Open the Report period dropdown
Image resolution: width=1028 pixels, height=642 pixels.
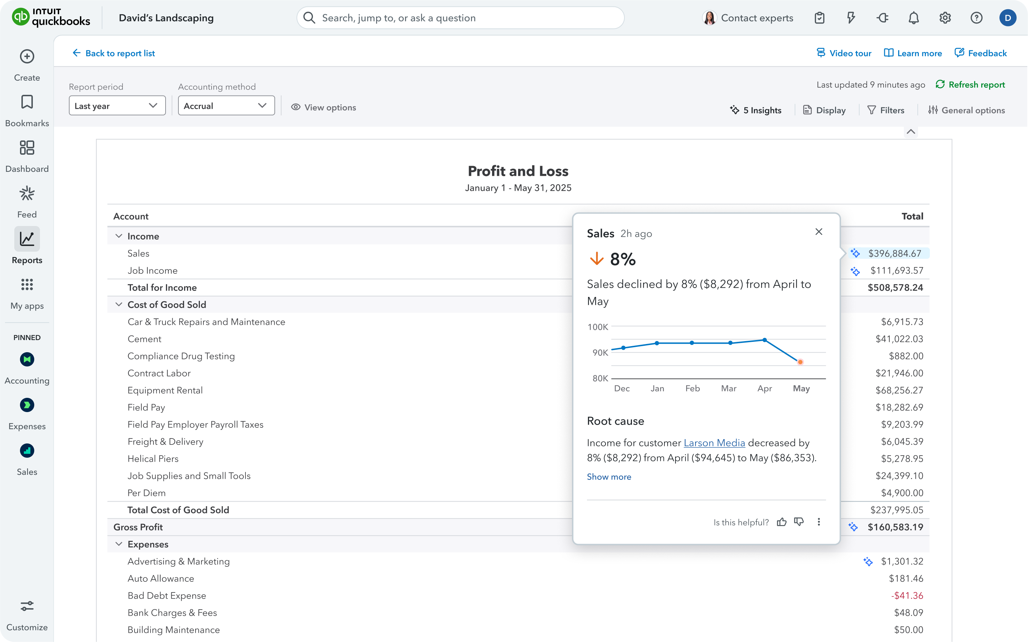[117, 106]
